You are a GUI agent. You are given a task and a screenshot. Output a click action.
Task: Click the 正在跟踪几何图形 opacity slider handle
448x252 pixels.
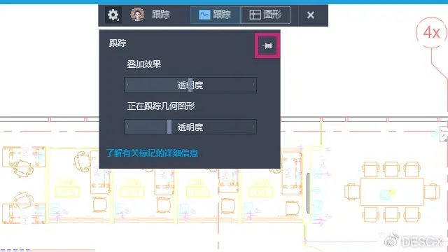click(169, 127)
